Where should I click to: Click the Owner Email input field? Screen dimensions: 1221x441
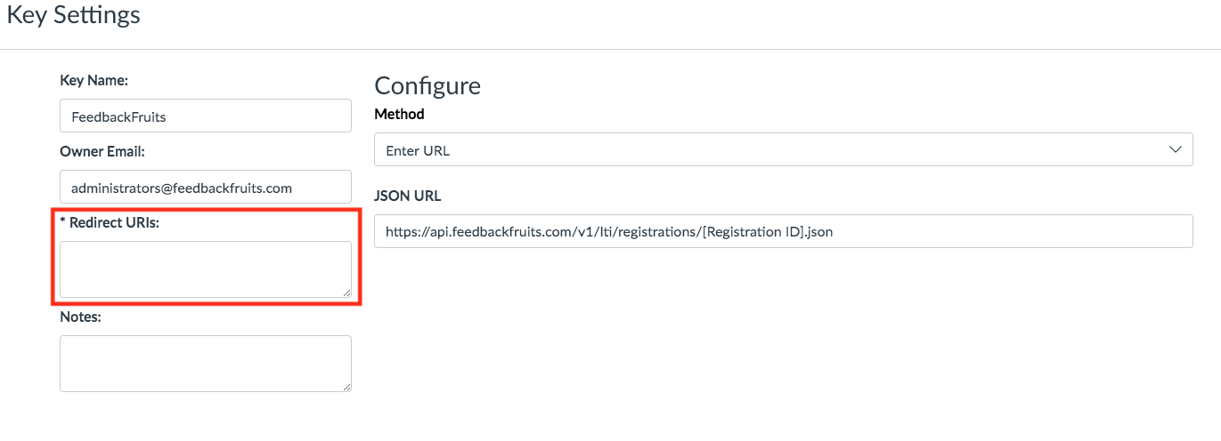point(205,187)
